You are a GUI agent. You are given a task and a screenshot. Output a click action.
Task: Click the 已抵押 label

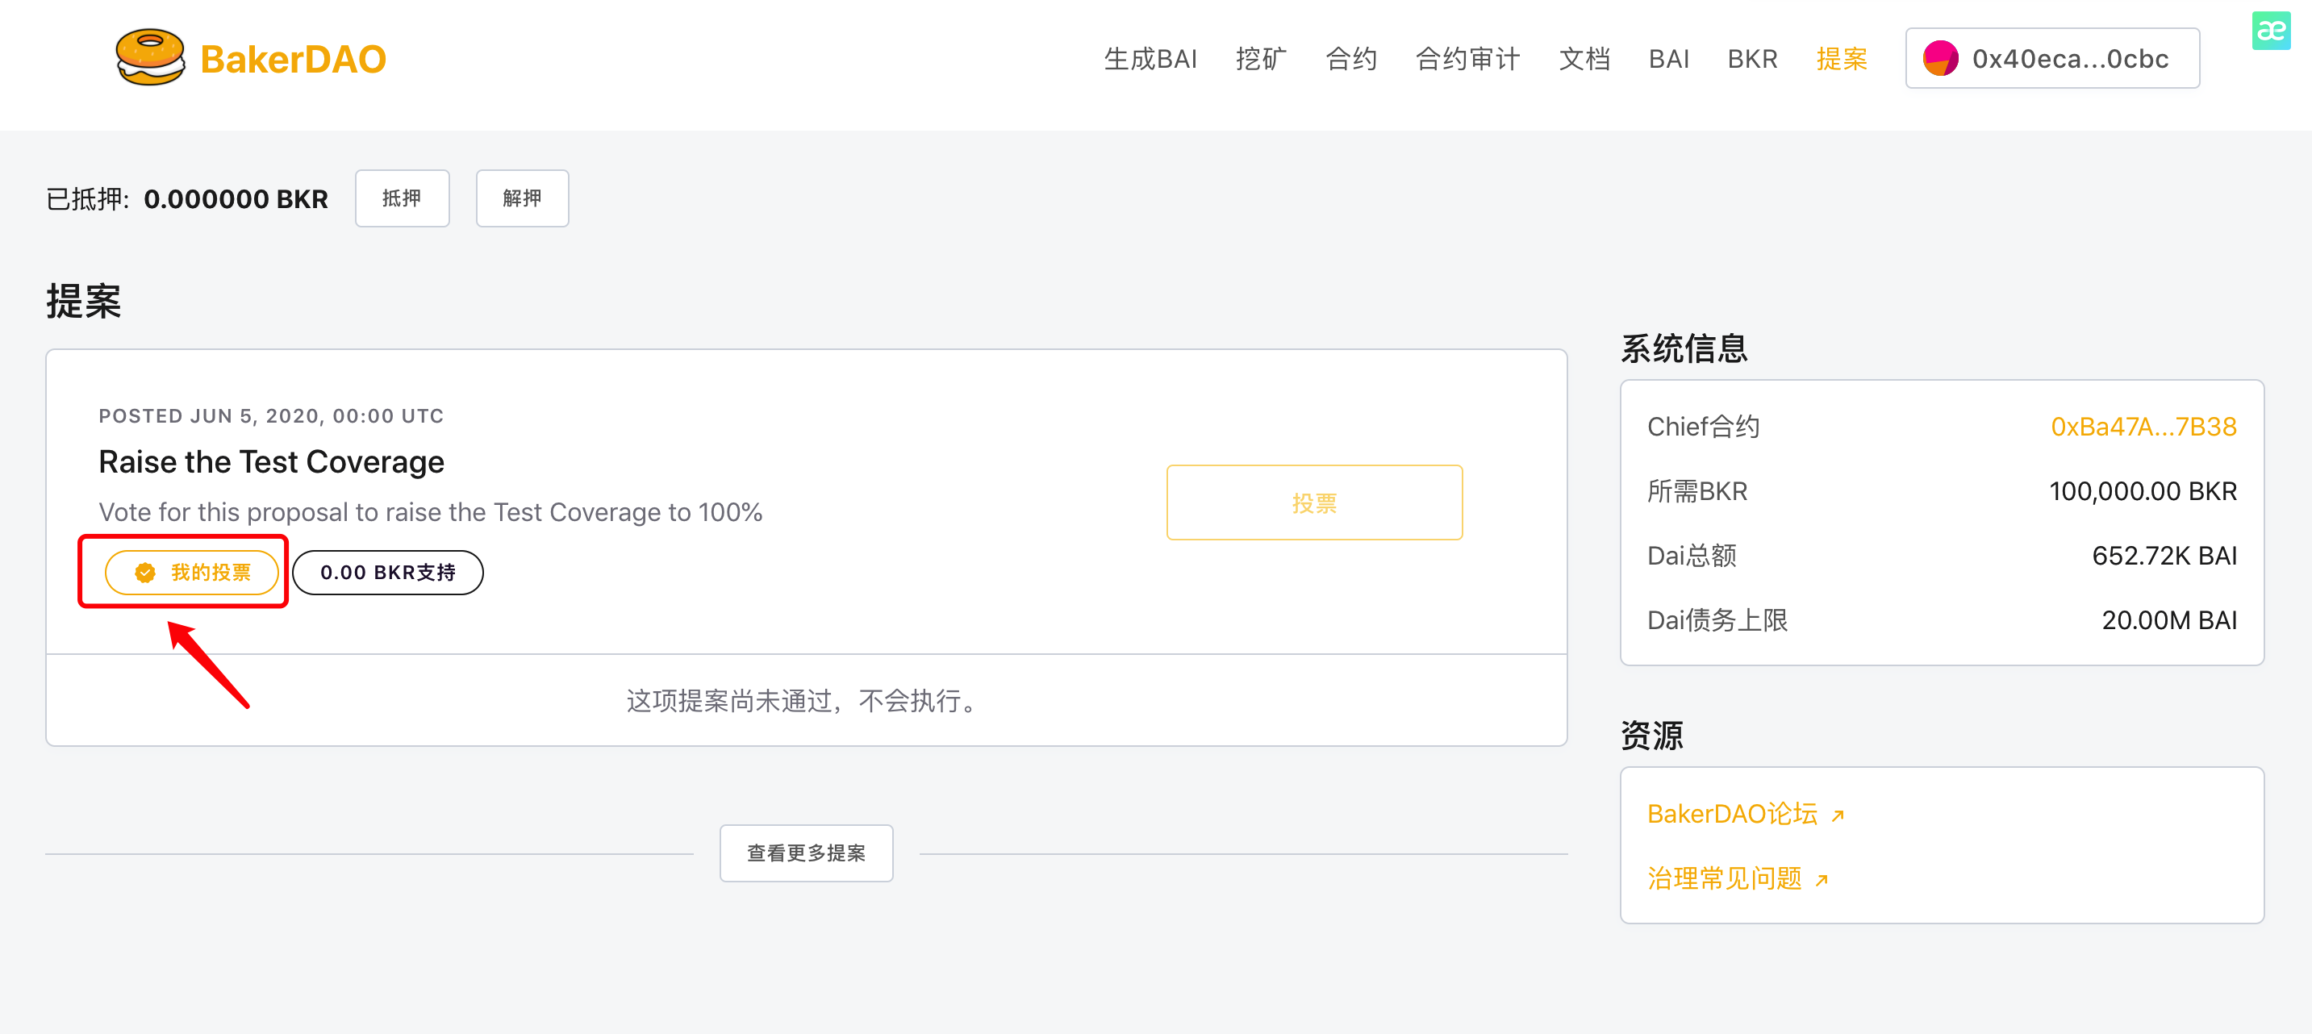click(87, 198)
